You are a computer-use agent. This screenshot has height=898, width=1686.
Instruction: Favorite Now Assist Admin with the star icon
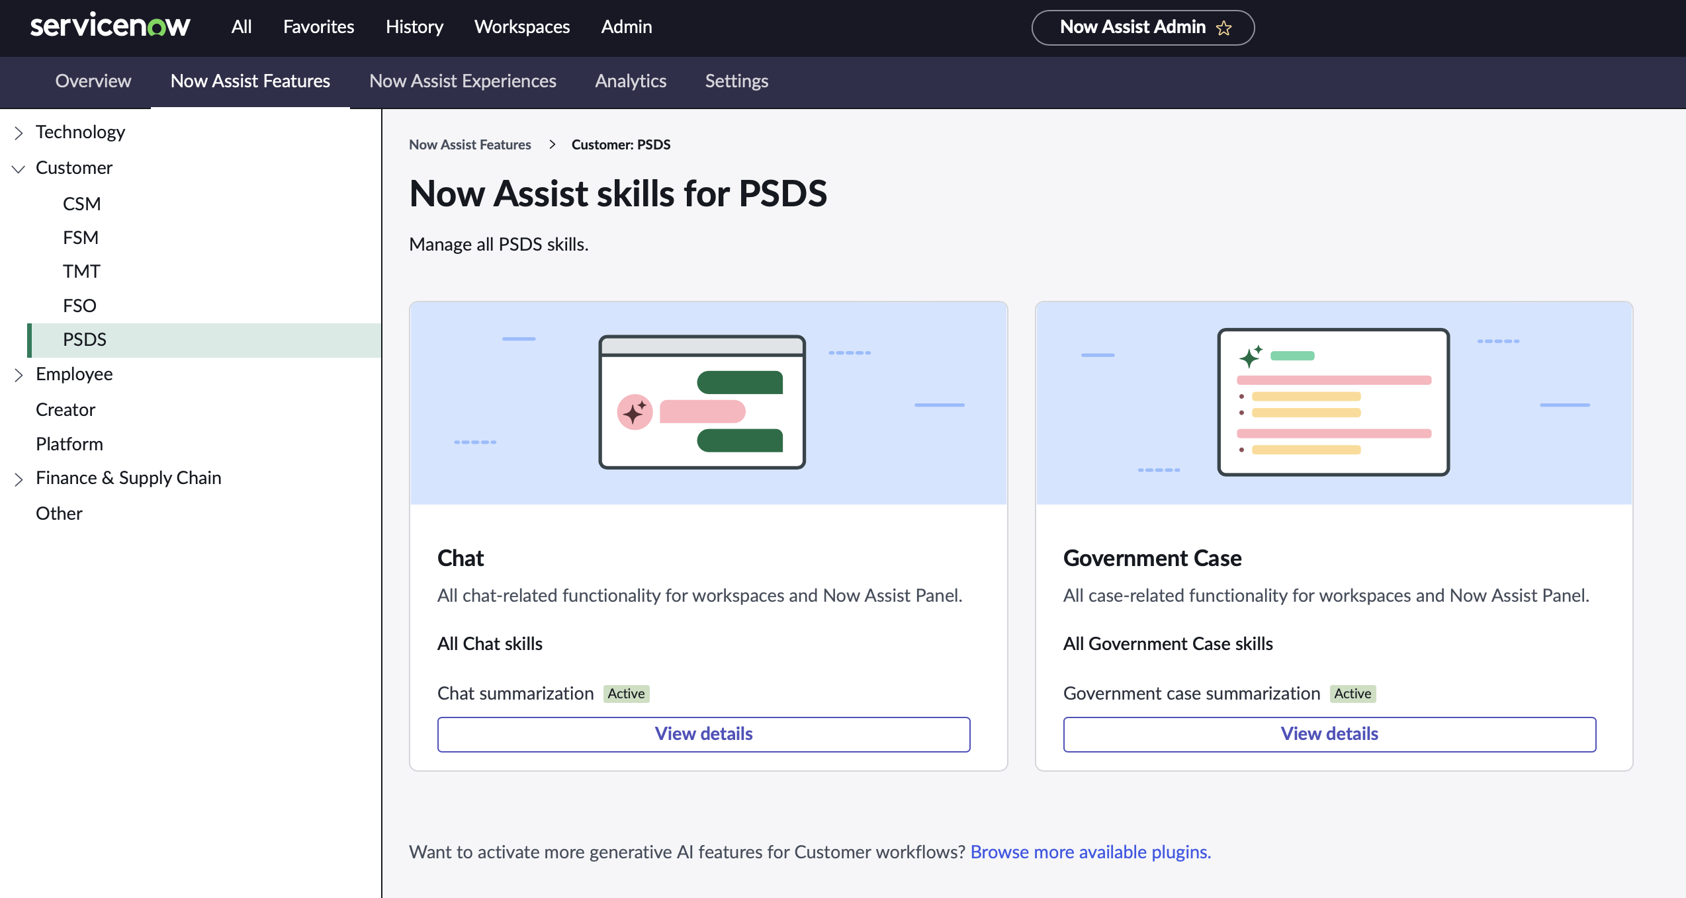1224,28
